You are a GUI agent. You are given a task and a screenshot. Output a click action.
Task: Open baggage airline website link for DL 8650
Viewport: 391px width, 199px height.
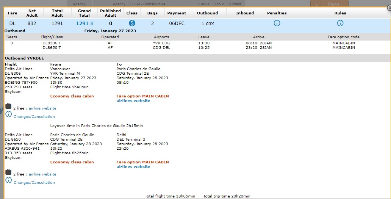click(x=42, y=174)
